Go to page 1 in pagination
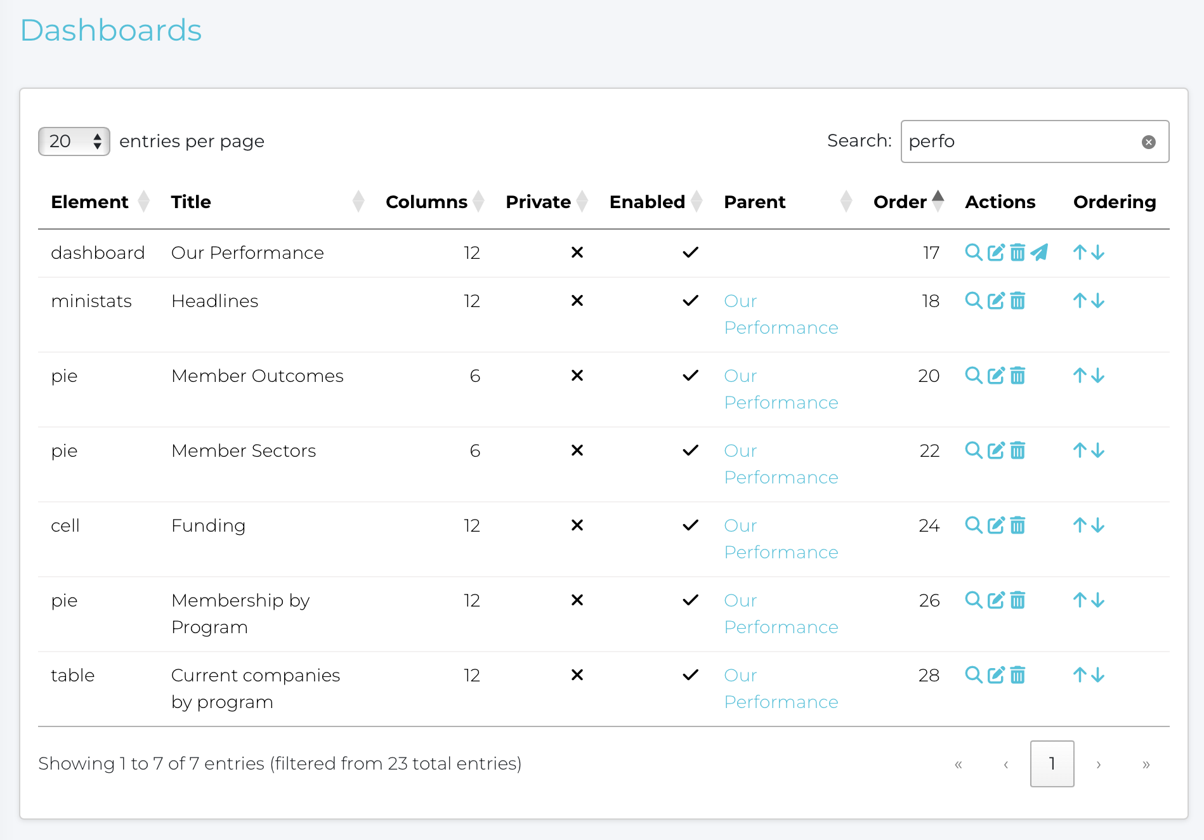Viewport: 1204px width, 840px height. [1052, 764]
